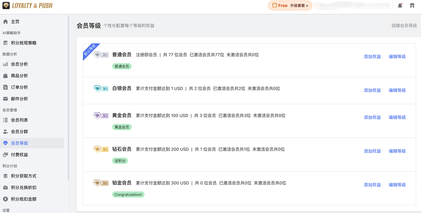Click the 付费权益 card icon
Screen dimensions: 421x213
[6, 154]
